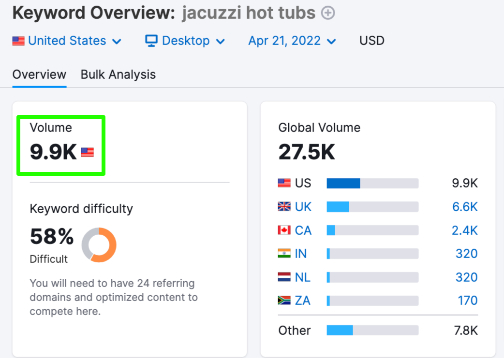Image resolution: width=504 pixels, height=358 pixels.
Task: Switch to the Bulk Analysis tab
Action: click(118, 74)
